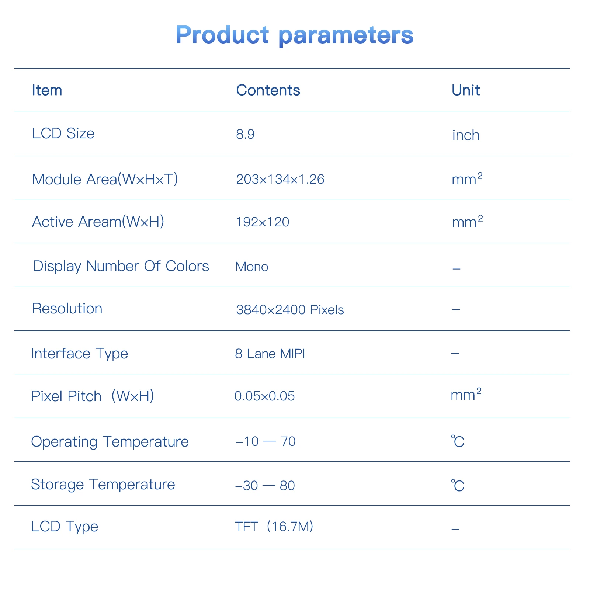Click the "Module Area(W×H×T)" label

pos(105,179)
